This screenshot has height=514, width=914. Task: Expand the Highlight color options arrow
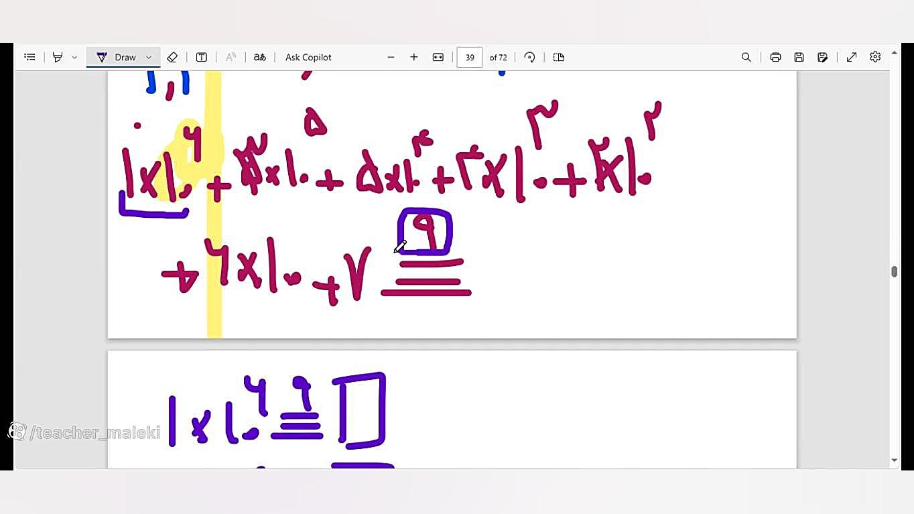(x=74, y=57)
